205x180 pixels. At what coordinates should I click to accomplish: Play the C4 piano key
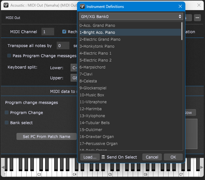click(x=74, y=174)
